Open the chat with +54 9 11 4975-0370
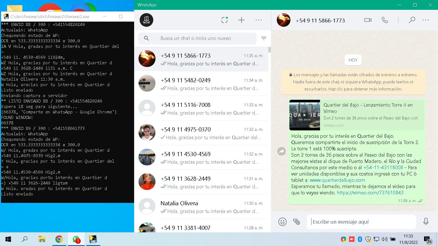 pos(201,133)
